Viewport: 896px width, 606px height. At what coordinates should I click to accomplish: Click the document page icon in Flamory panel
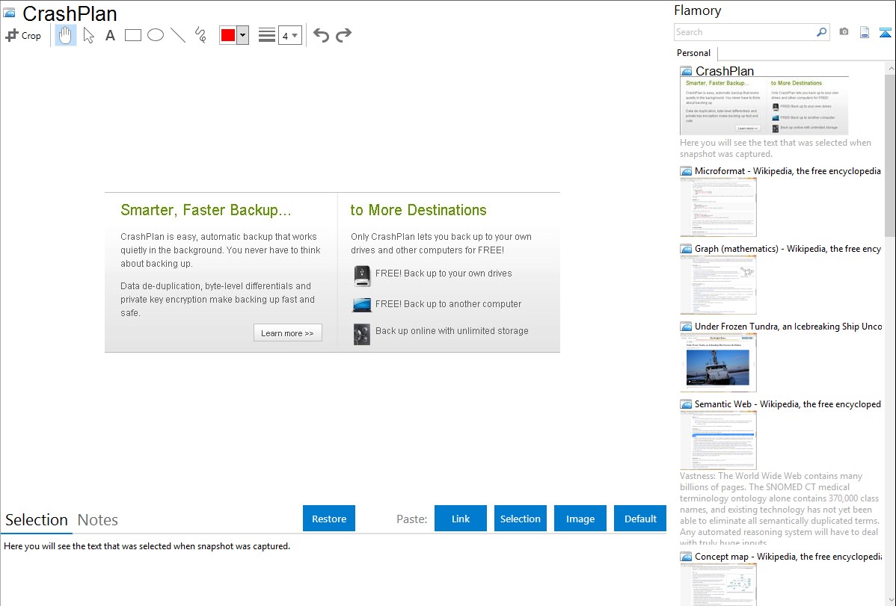[865, 32]
